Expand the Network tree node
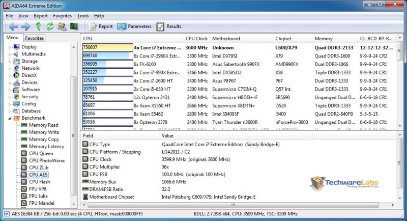407x221 pixels. pos(10,69)
